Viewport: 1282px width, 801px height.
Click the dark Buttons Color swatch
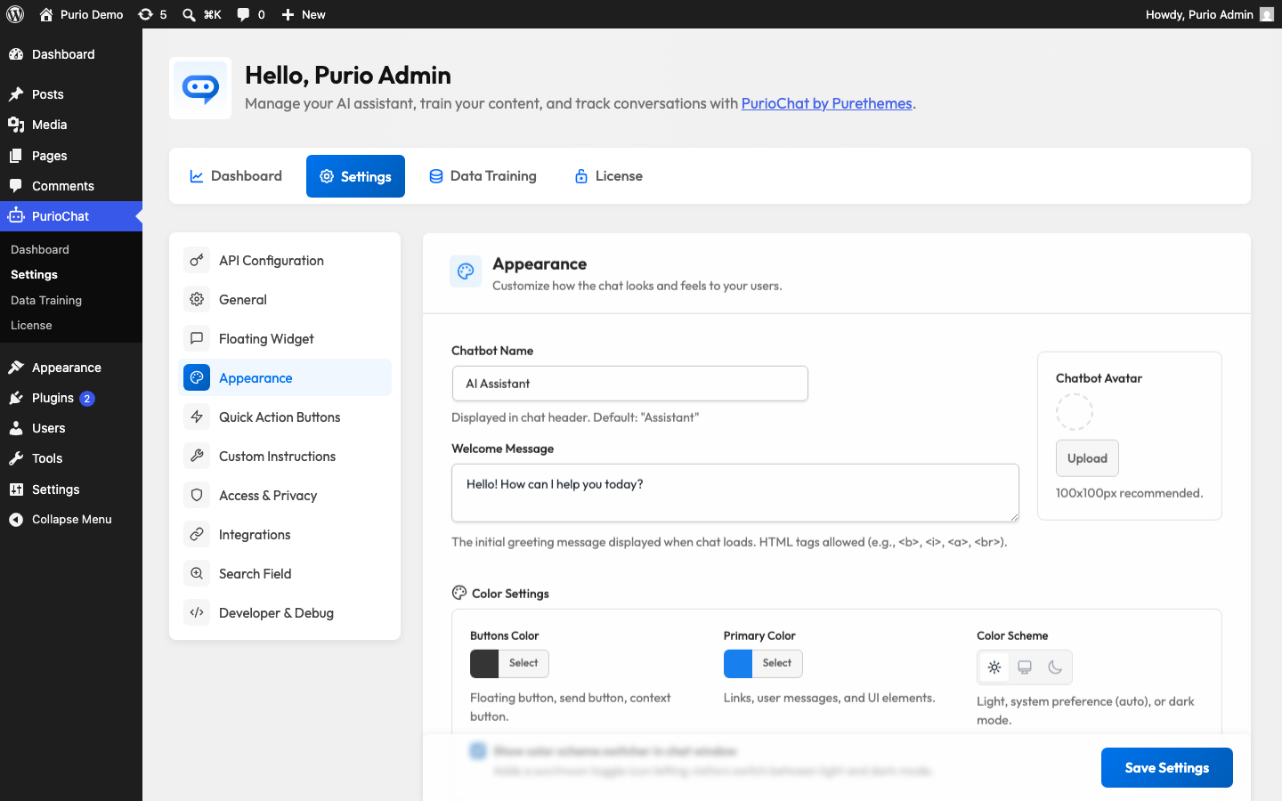click(x=484, y=663)
